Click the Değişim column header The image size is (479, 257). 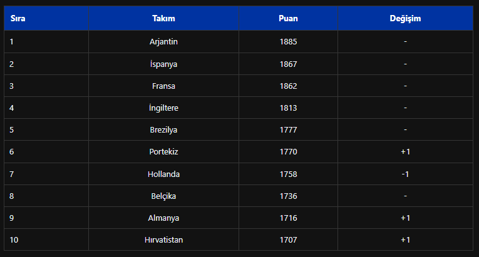coord(405,18)
